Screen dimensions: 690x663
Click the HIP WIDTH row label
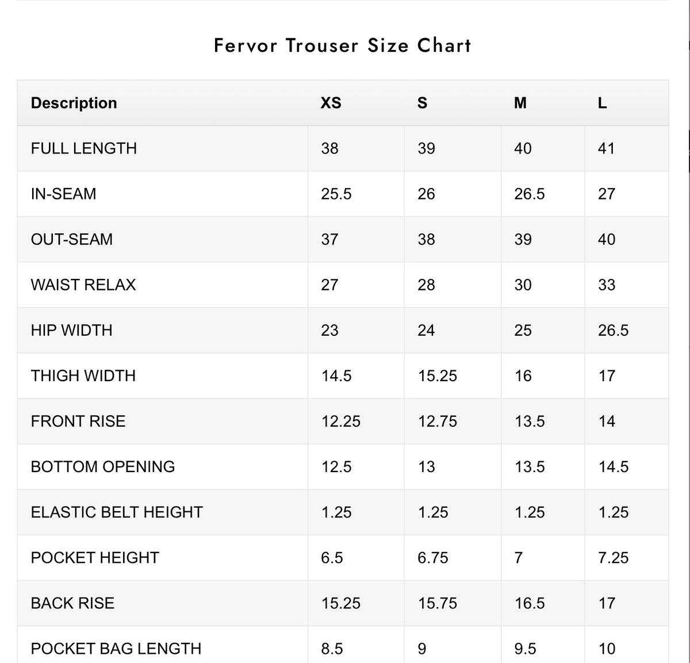click(x=71, y=330)
